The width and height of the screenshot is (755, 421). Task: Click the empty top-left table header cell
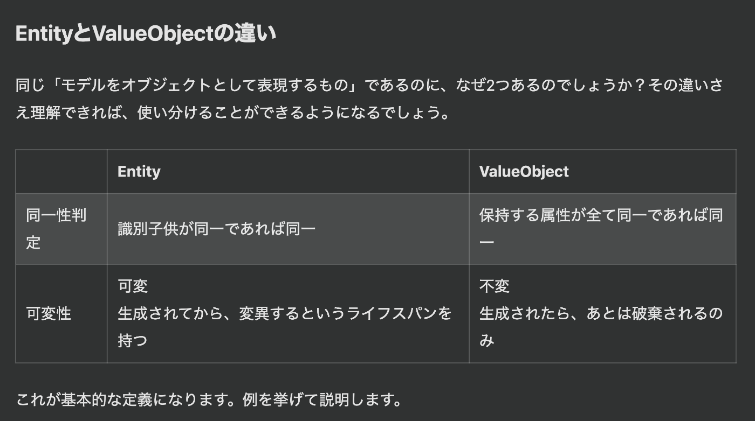coord(61,171)
